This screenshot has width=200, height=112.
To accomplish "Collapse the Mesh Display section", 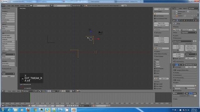I will [x=159, y=56].
